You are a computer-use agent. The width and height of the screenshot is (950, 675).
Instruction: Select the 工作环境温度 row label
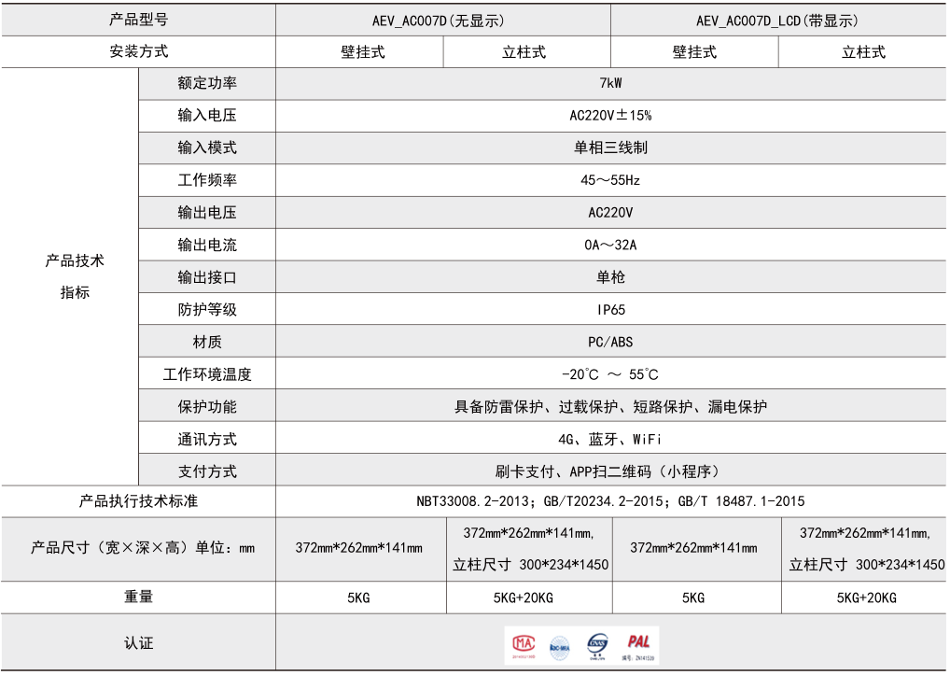click(x=207, y=374)
